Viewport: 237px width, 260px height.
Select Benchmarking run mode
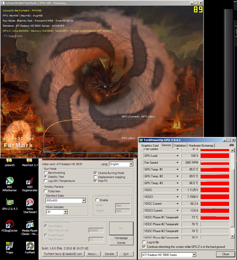click(x=46, y=173)
